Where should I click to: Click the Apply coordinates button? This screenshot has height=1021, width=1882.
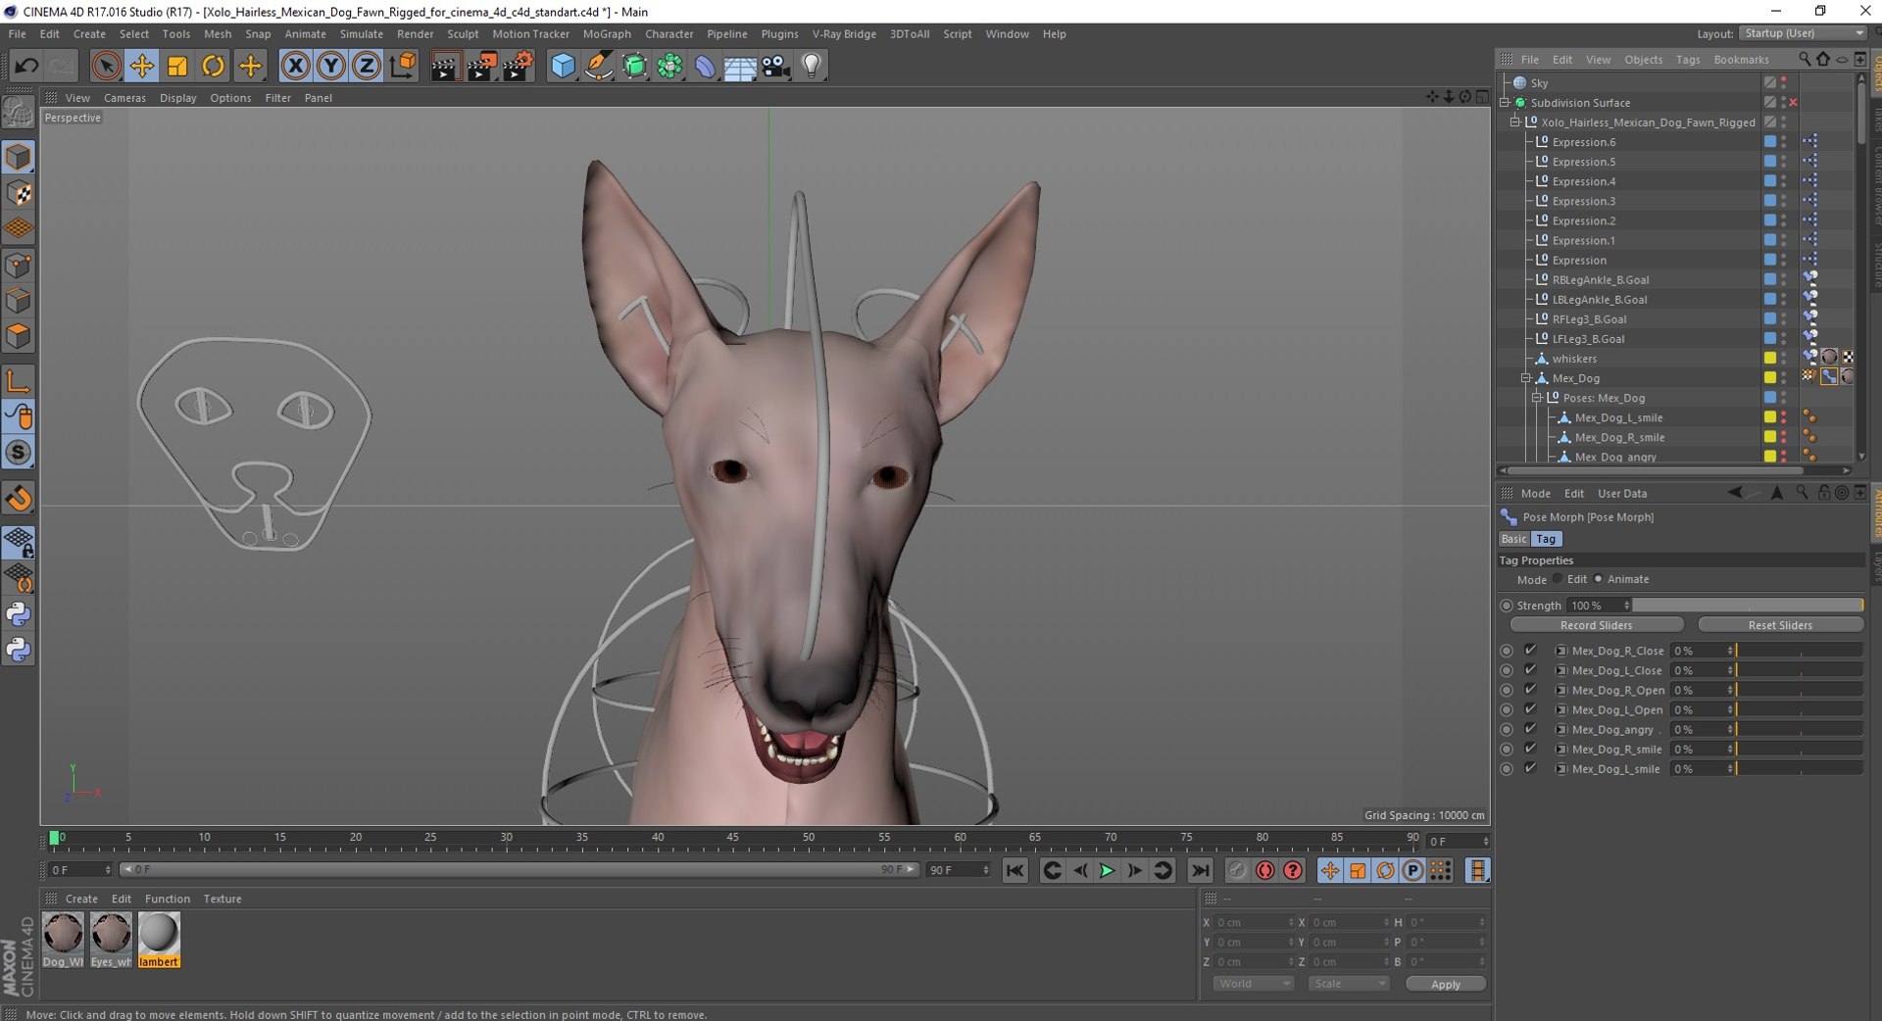pyautogui.click(x=1445, y=984)
